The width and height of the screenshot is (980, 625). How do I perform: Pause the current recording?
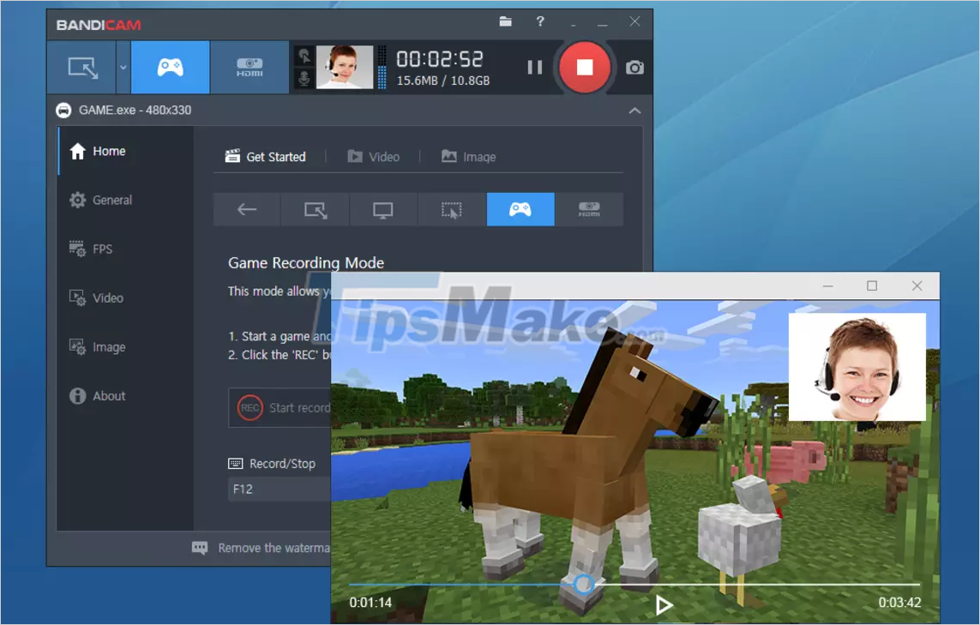(x=533, y=67)
